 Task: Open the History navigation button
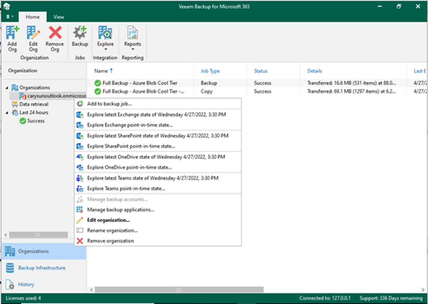(x=44, y=284)
